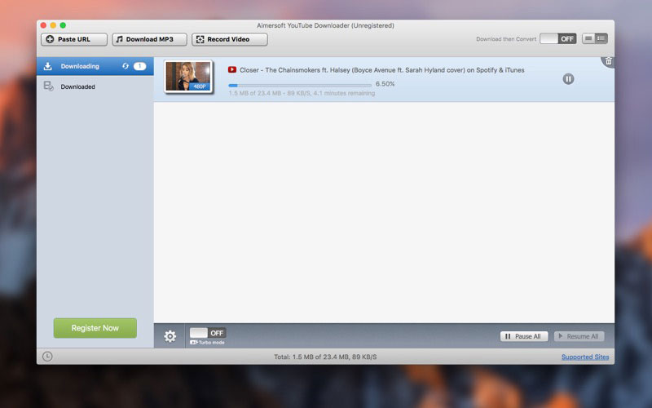
Task: Open settings with the gear icon
Action: [170, 336]
